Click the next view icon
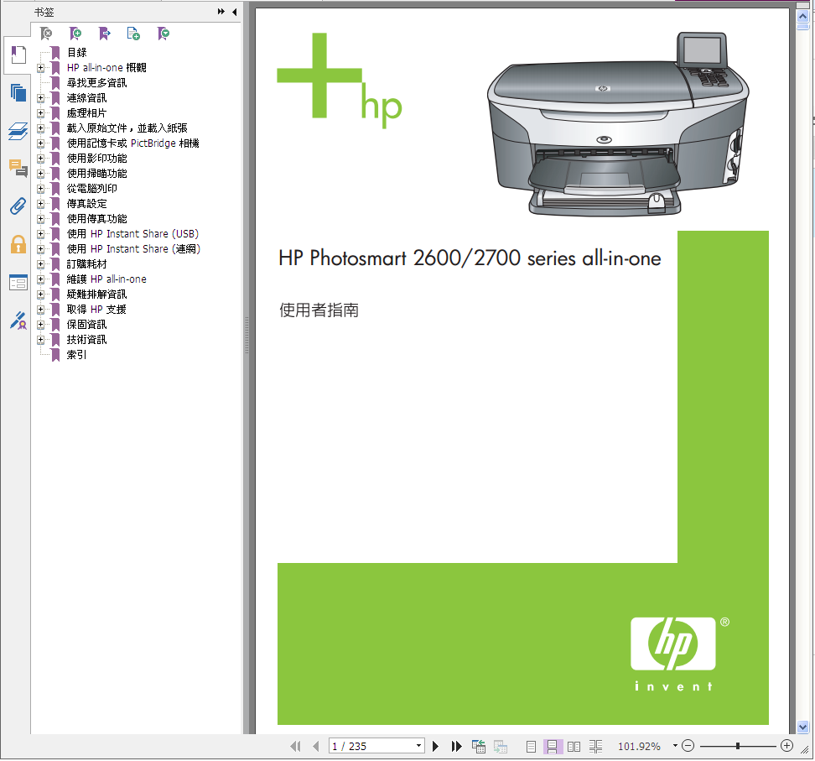This screenshot has height=761, width=815. [x=501, y=747]
